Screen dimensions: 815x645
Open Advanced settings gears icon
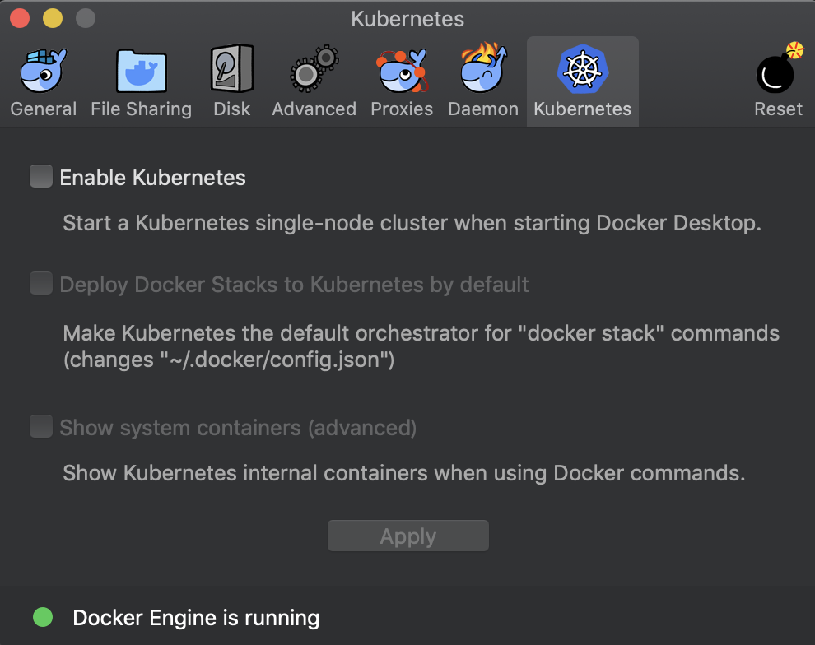(x=314, y=71)
